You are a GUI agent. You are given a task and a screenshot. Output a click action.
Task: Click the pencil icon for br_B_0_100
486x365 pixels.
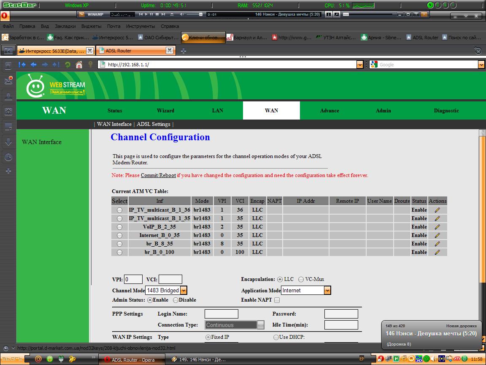(x=437, y=252)
